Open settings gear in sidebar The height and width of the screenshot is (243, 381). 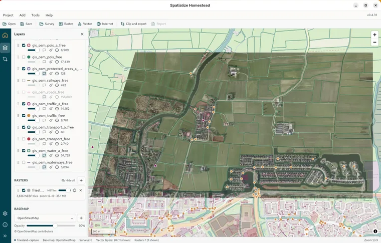5,213
